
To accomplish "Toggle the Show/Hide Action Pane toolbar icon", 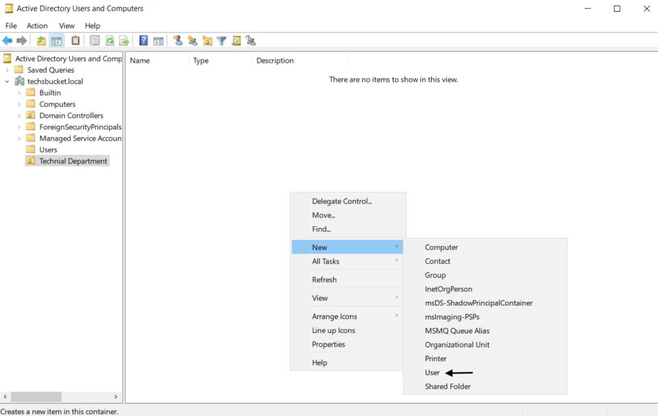I will click(158, 40).
